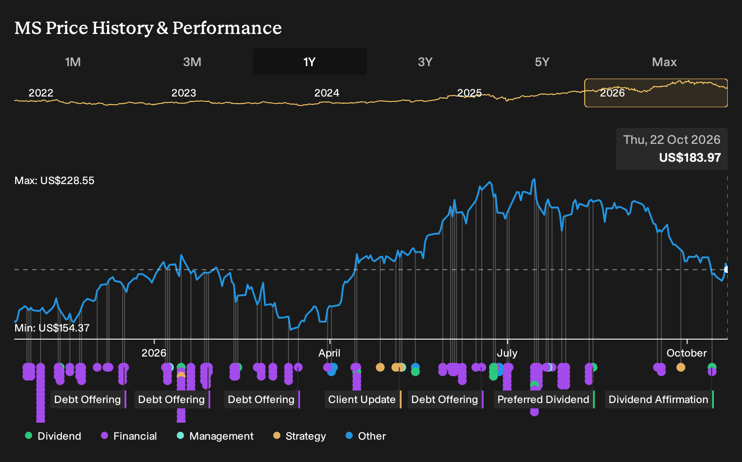Click the July axis label

tap(507, 353)
